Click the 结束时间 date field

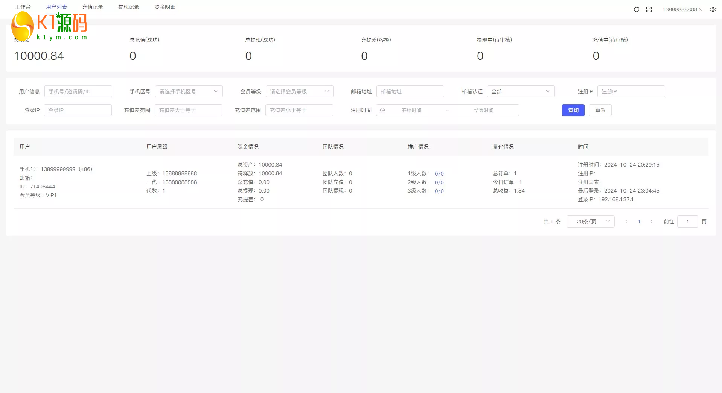(x=484, y=110)
